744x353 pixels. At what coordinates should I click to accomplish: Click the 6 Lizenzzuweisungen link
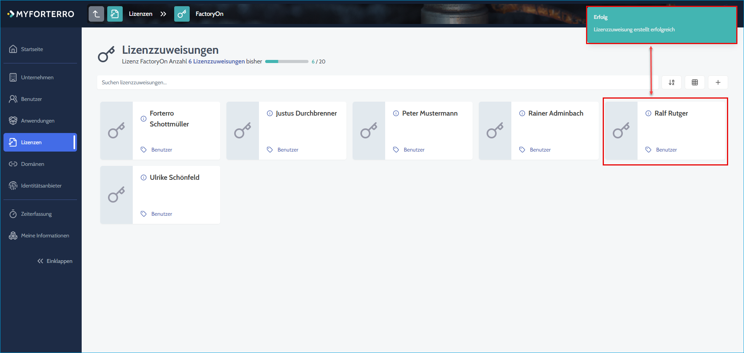tap(216, 61)
